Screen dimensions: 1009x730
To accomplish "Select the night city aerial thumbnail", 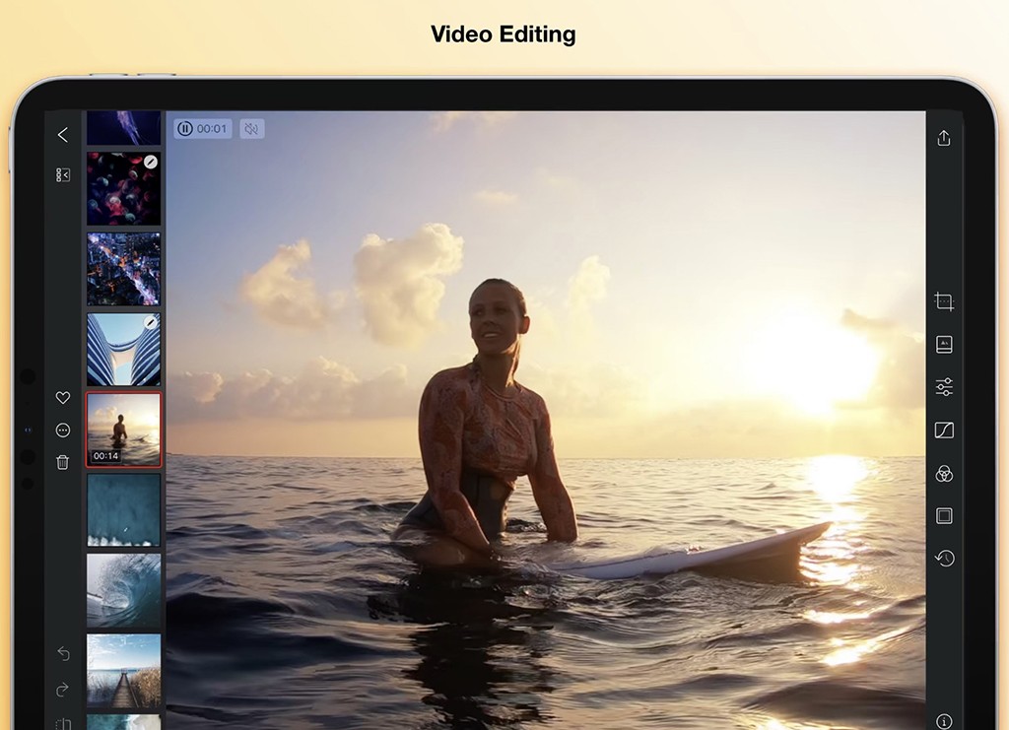I will pos(123,269).
